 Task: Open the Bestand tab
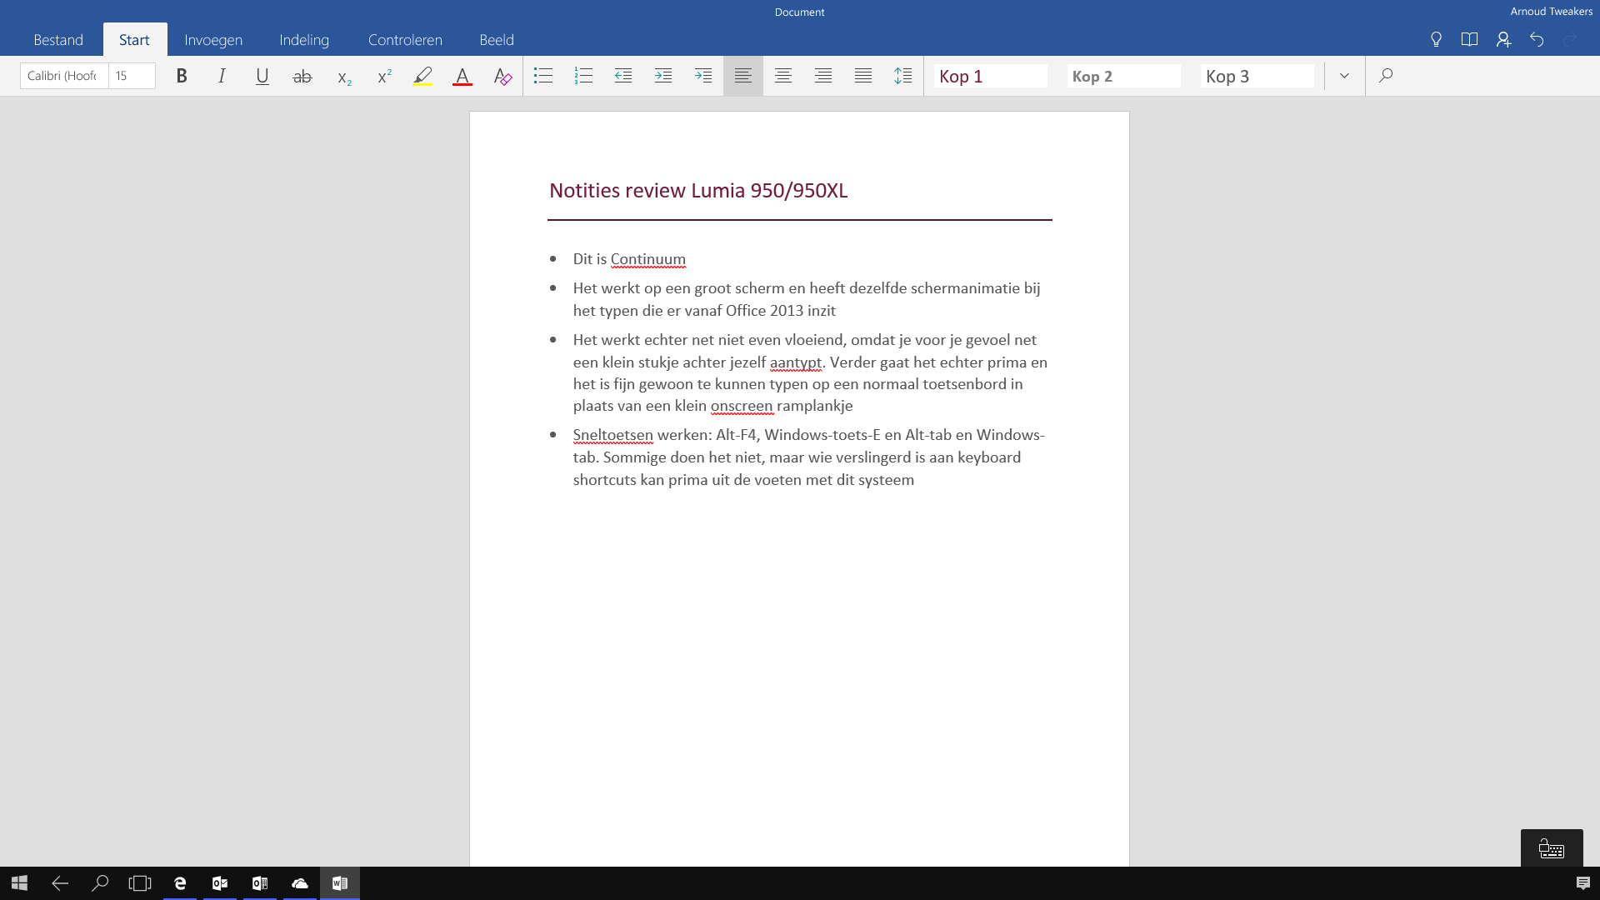coord(58,40)
